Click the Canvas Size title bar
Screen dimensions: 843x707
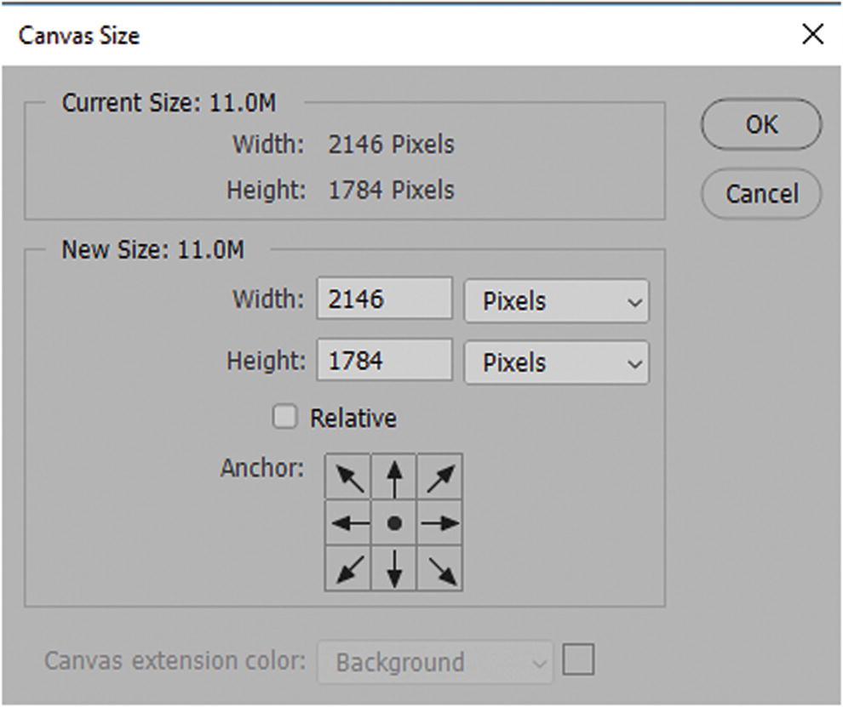[341, 35]
